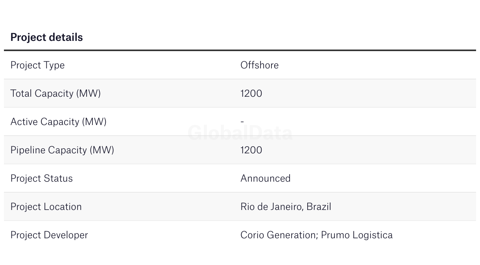This screenshot has height=265, width=480.
Task: Select the Project Status label
Action: coord(41,178)
